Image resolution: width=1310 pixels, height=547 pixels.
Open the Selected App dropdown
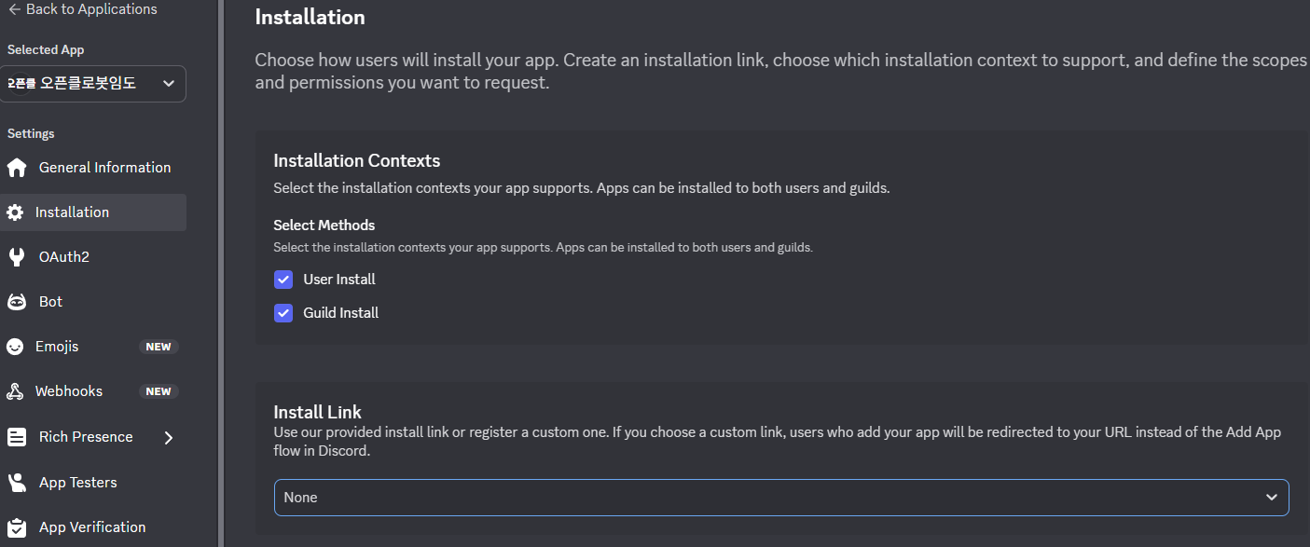click(x=93, y=83)
